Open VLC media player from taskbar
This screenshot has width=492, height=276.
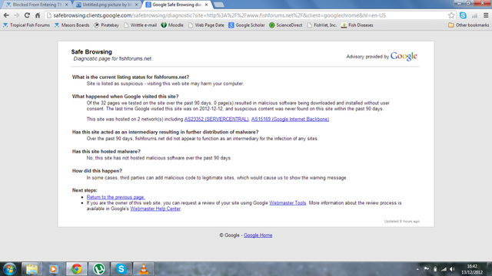144,269
